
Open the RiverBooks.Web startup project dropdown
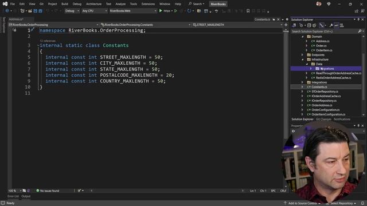(133, 11)
